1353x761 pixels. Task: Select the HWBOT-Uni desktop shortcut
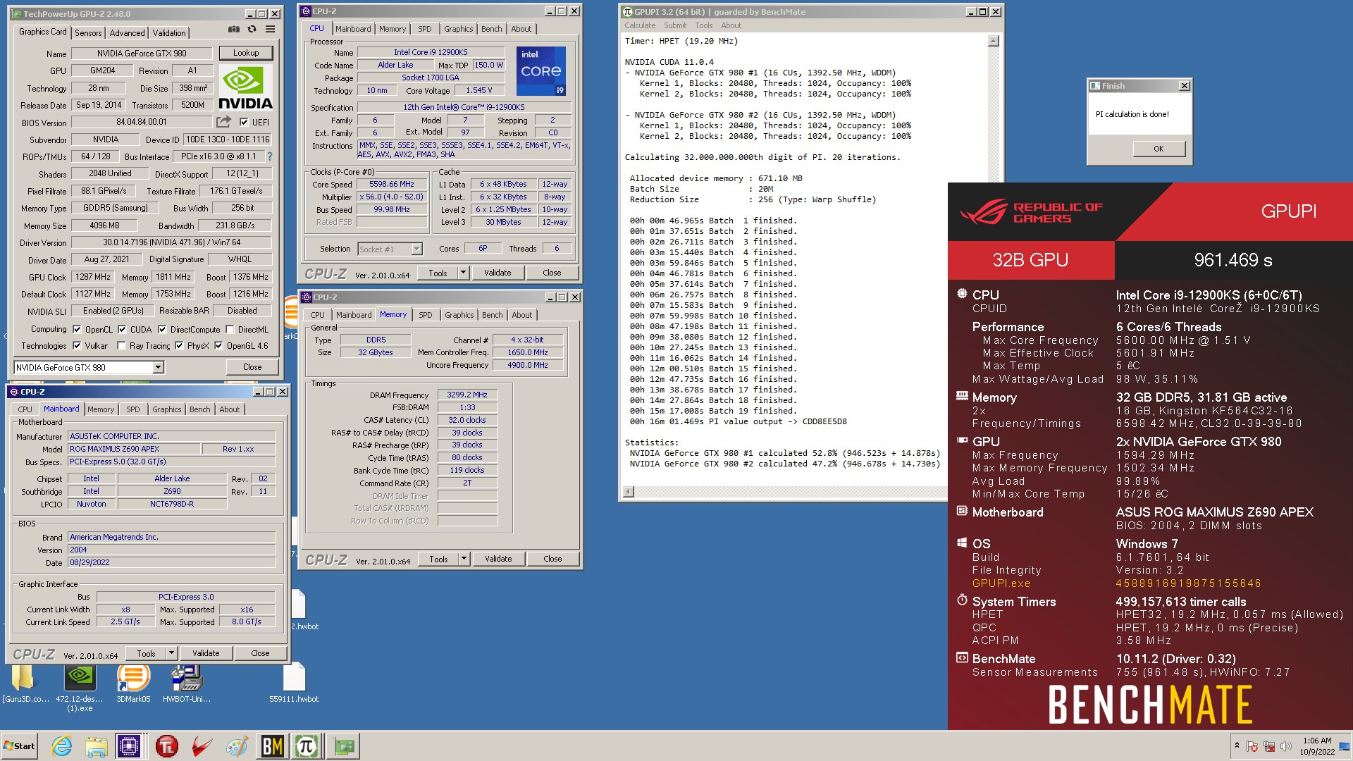pyautogui.click(x=187, y=684)
